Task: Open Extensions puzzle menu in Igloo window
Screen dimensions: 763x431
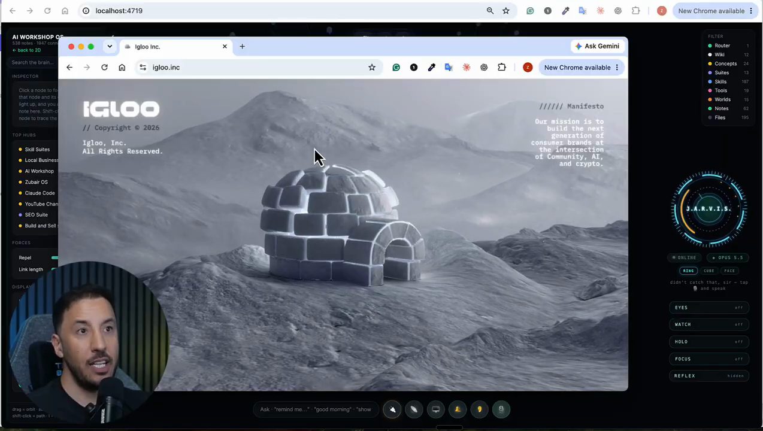Action: [502, 68]
